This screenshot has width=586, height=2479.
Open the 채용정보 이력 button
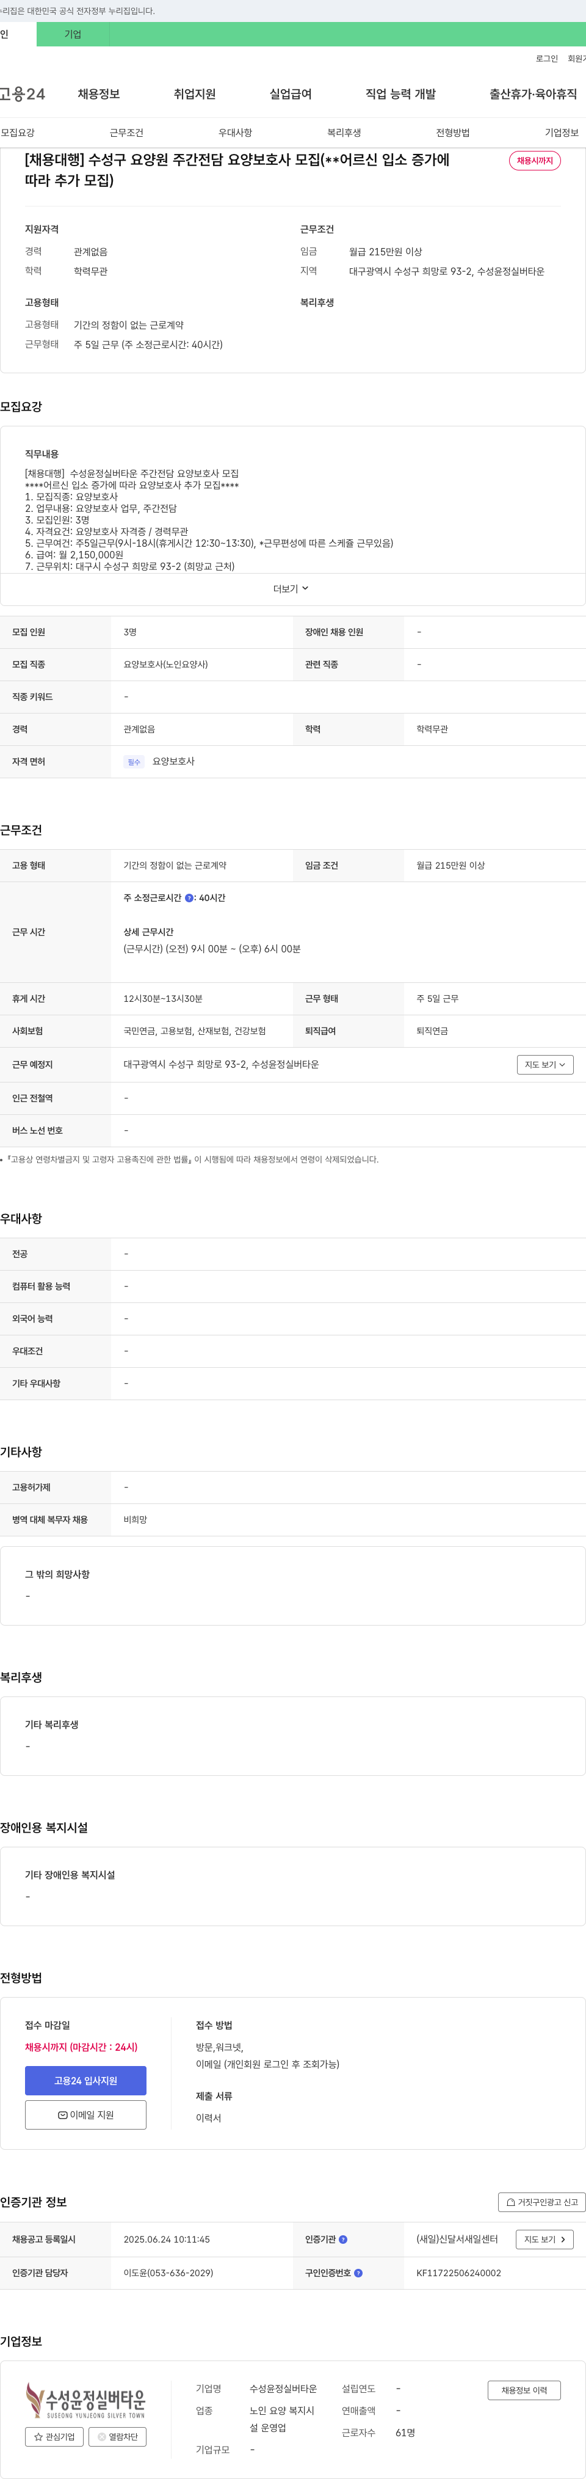coord(524,2389)
